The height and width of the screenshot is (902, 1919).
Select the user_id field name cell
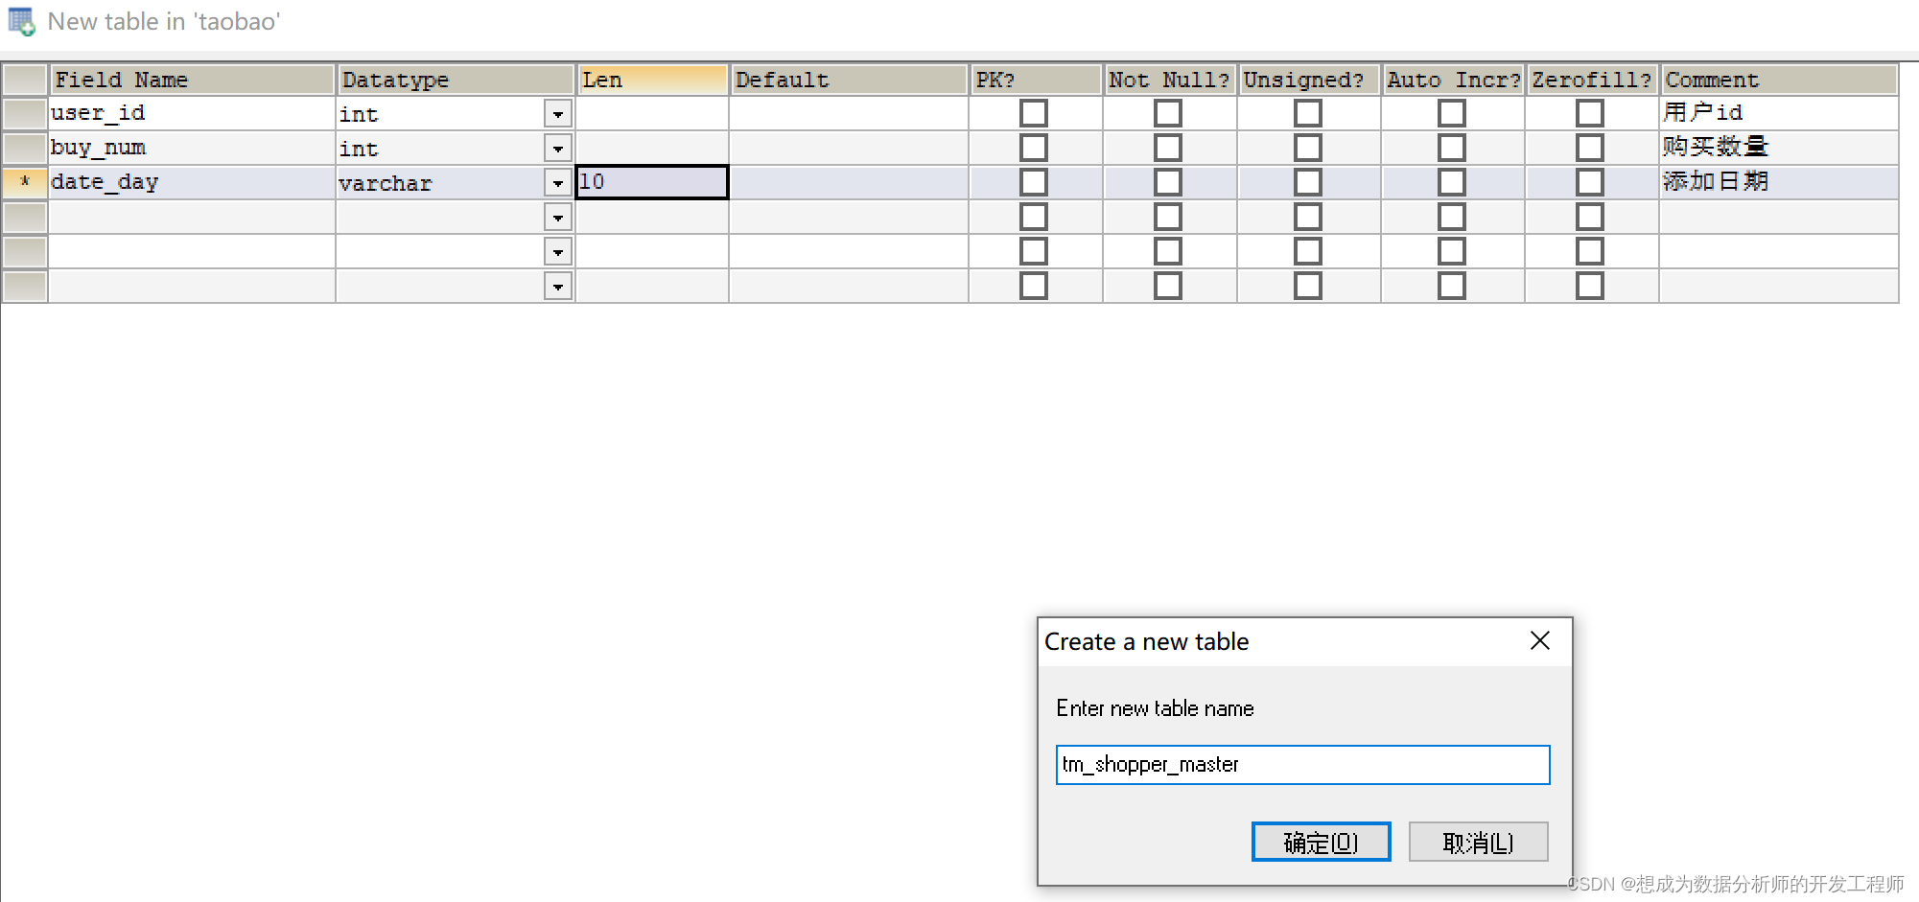click(192, 113)
